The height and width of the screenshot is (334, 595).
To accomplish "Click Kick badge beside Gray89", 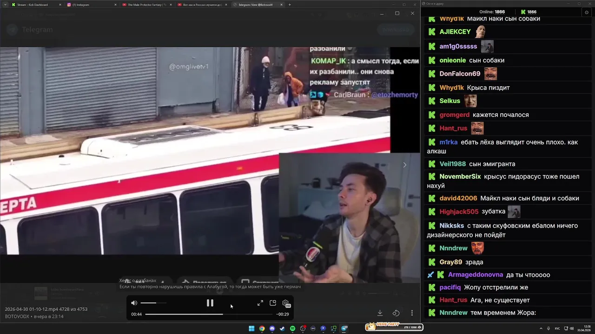I will click(x=432, y=262).
